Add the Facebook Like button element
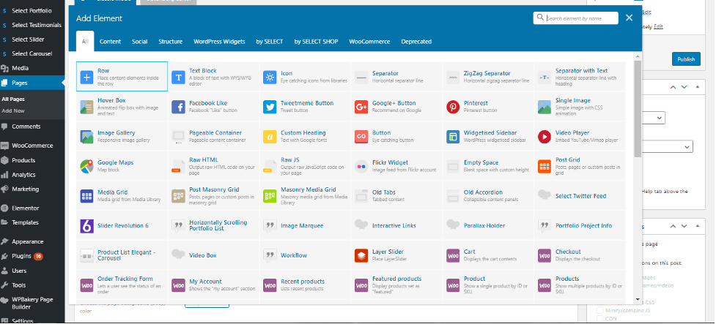The width and height of the screenshot is (716, 324). click(214, 107)
